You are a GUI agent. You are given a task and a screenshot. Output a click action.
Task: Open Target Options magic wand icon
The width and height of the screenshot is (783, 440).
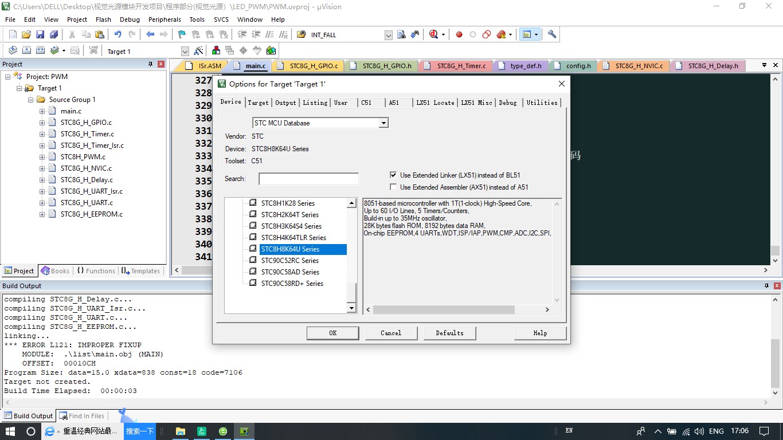click(198, 51)
